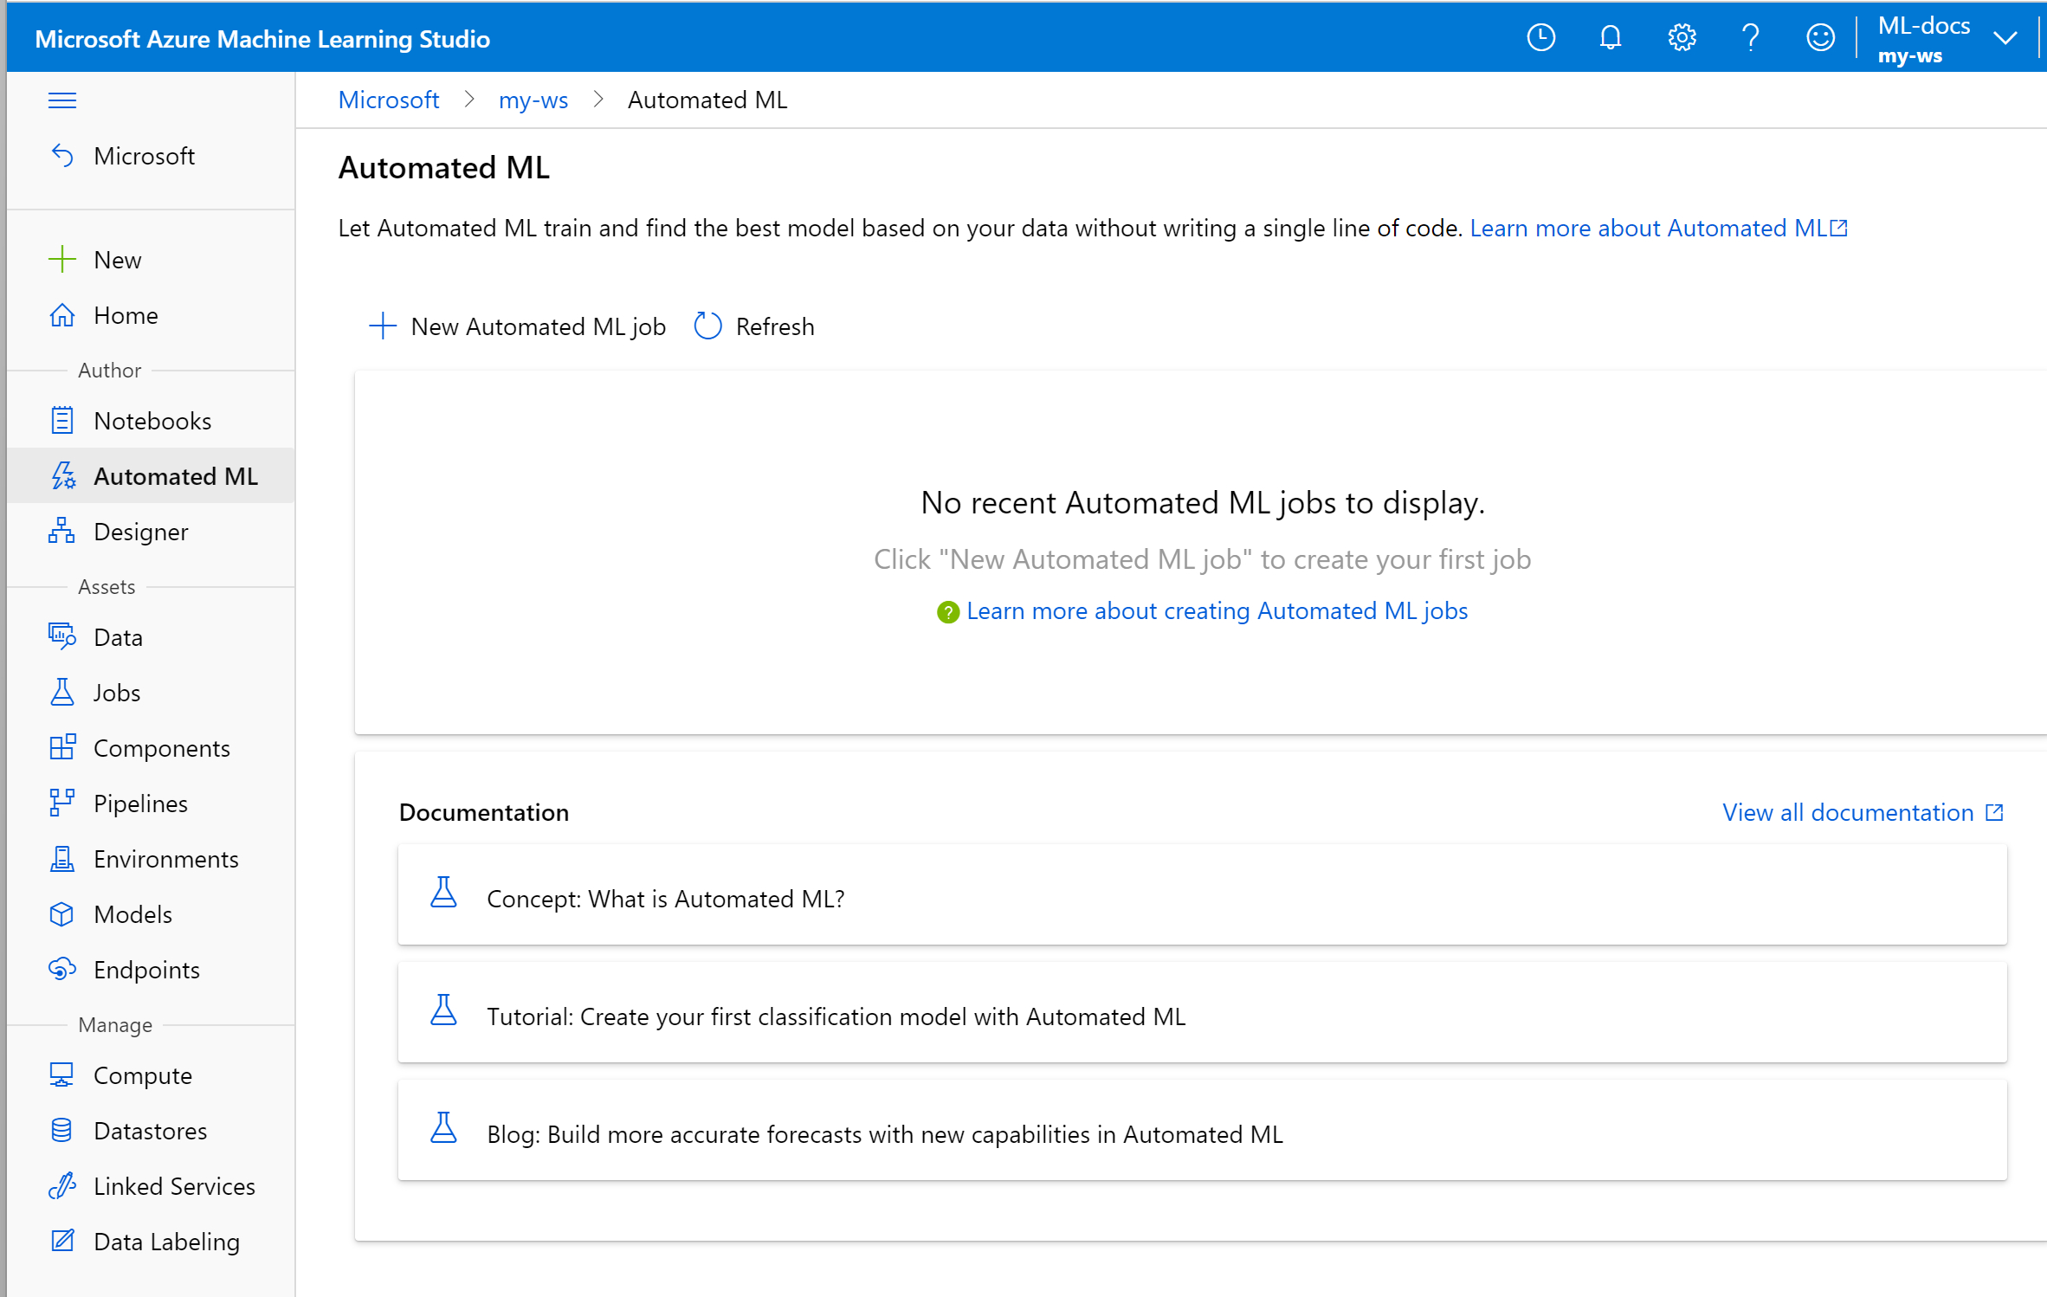Open the Notebooks menu item
The image size is (2047, 1297).
tap(151, 421)
